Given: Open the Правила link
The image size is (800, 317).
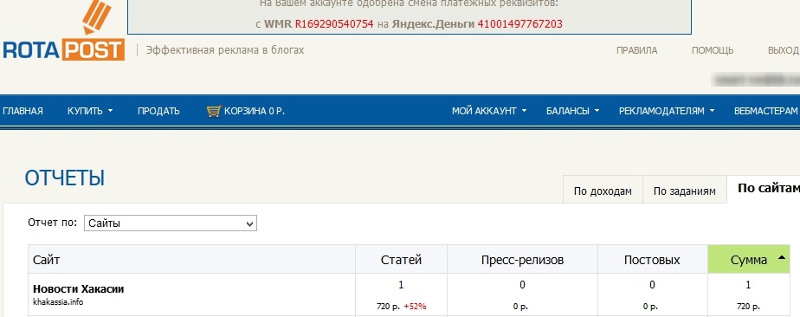Looking at the screenshot, I should click(636, 50).
